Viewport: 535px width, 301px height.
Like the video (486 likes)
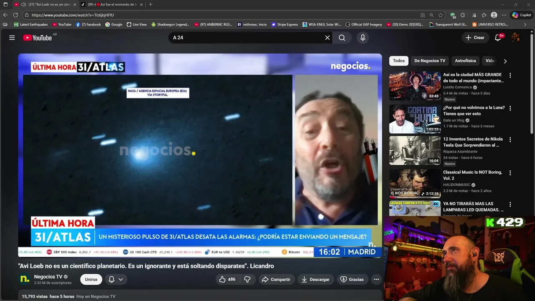pos(227,279)
